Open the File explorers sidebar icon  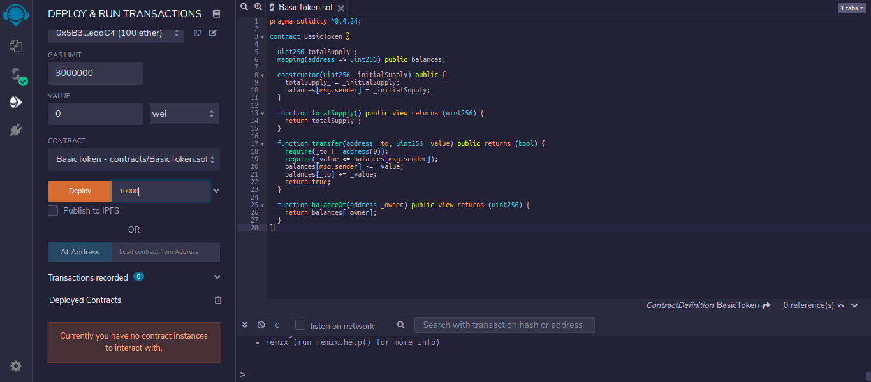click(x=16, y=46)
